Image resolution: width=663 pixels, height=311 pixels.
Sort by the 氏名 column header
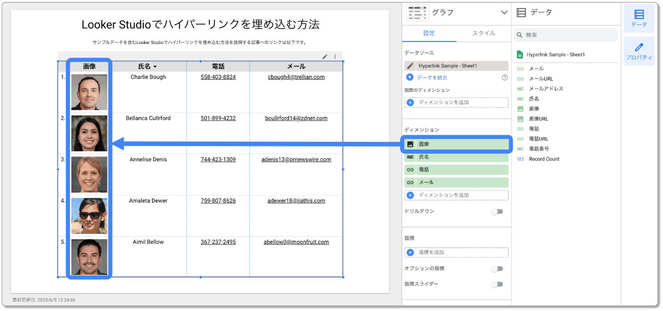[x=147, y=67]
